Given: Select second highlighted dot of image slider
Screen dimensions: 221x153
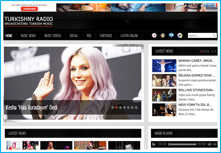Looking at the screenshot, I should [116, 107].
